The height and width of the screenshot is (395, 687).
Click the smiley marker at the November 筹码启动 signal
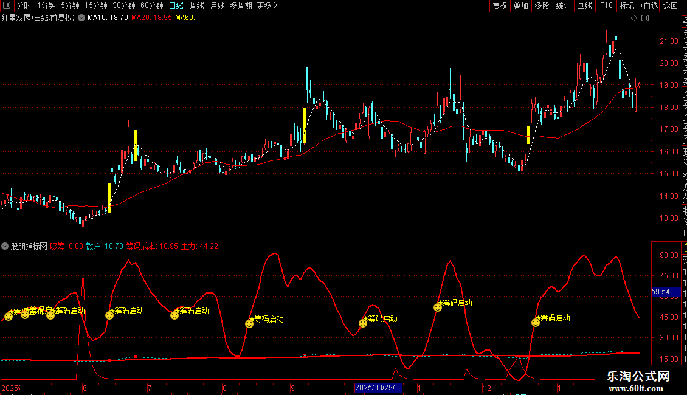tap(438, 307)
